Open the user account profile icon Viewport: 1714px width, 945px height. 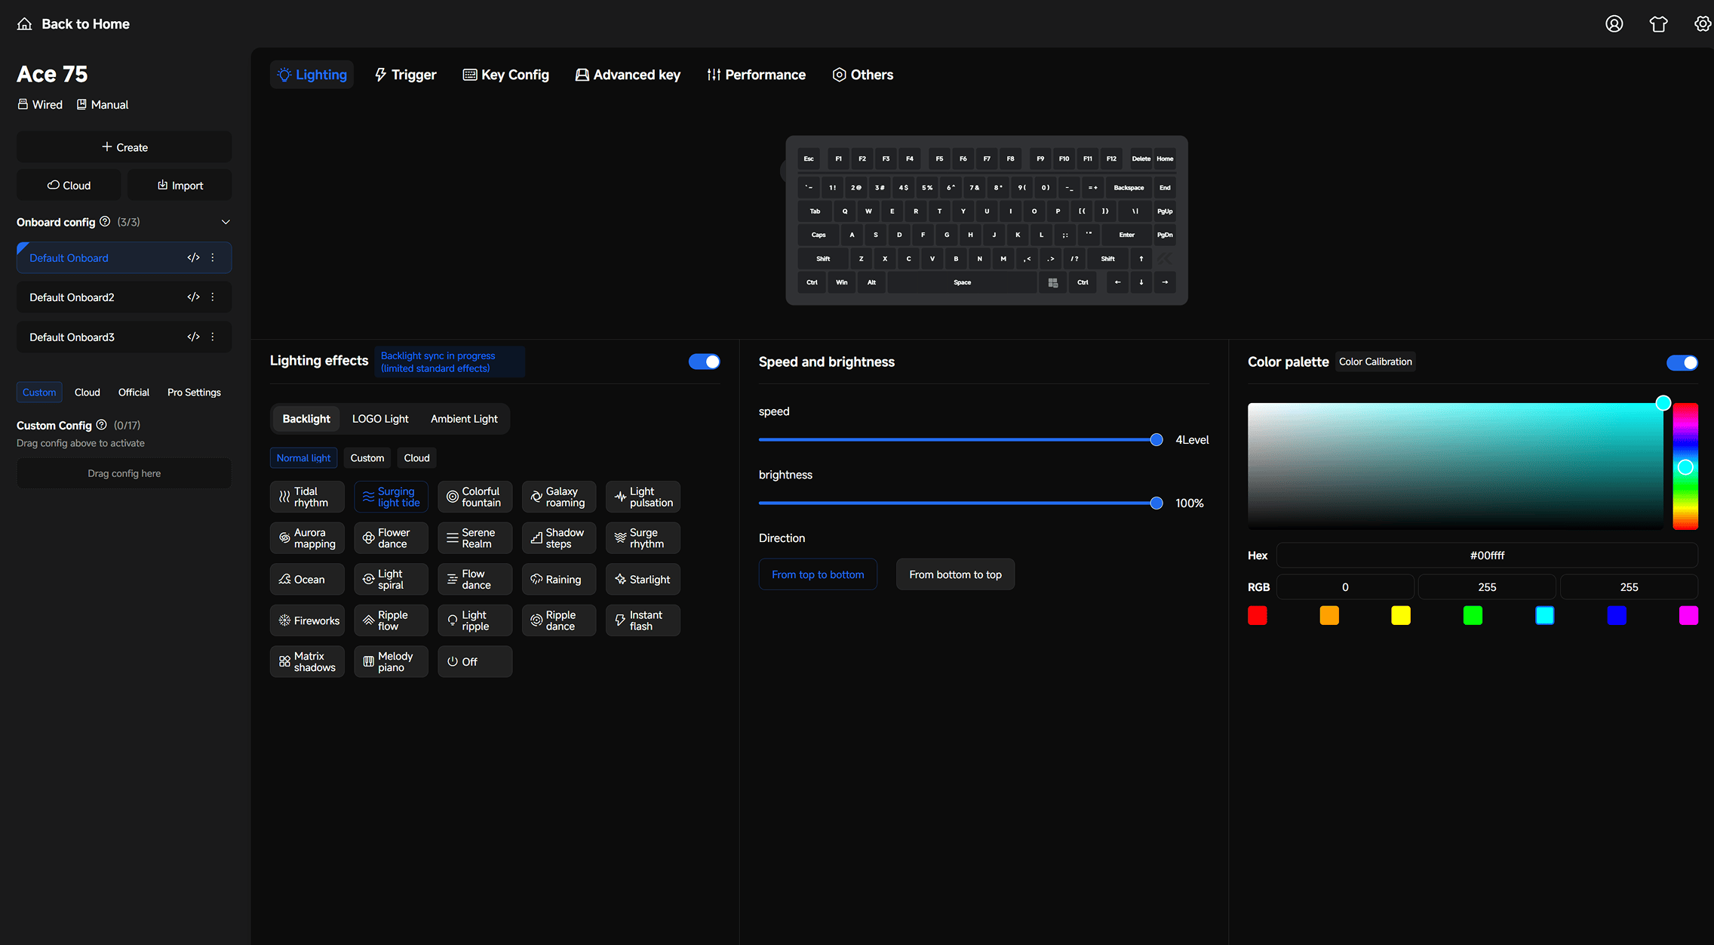coord(1614,23)
